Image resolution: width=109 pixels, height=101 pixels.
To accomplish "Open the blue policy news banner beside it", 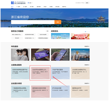I will coord(60,36).
